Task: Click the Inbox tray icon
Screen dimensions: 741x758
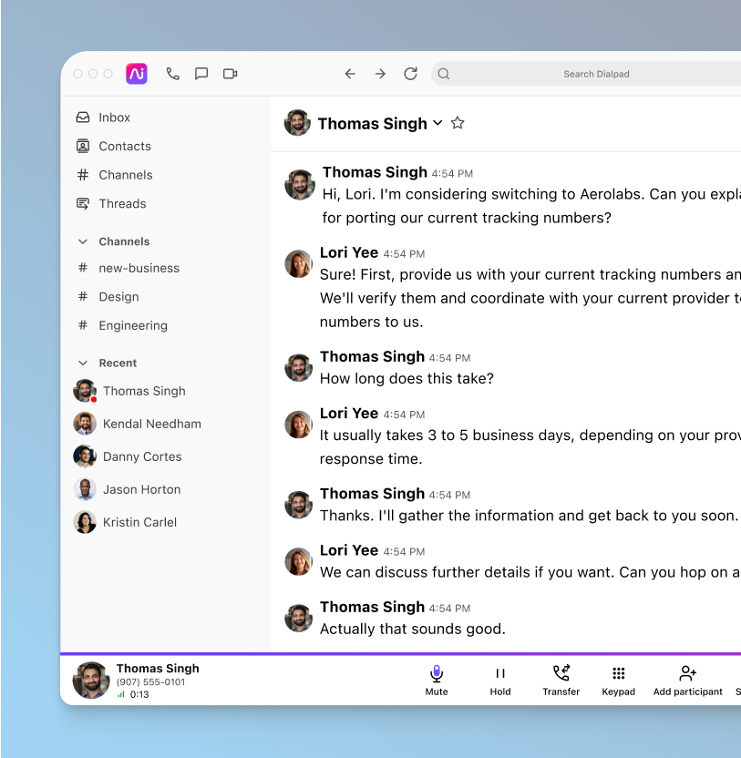Action: pos(83,118)
